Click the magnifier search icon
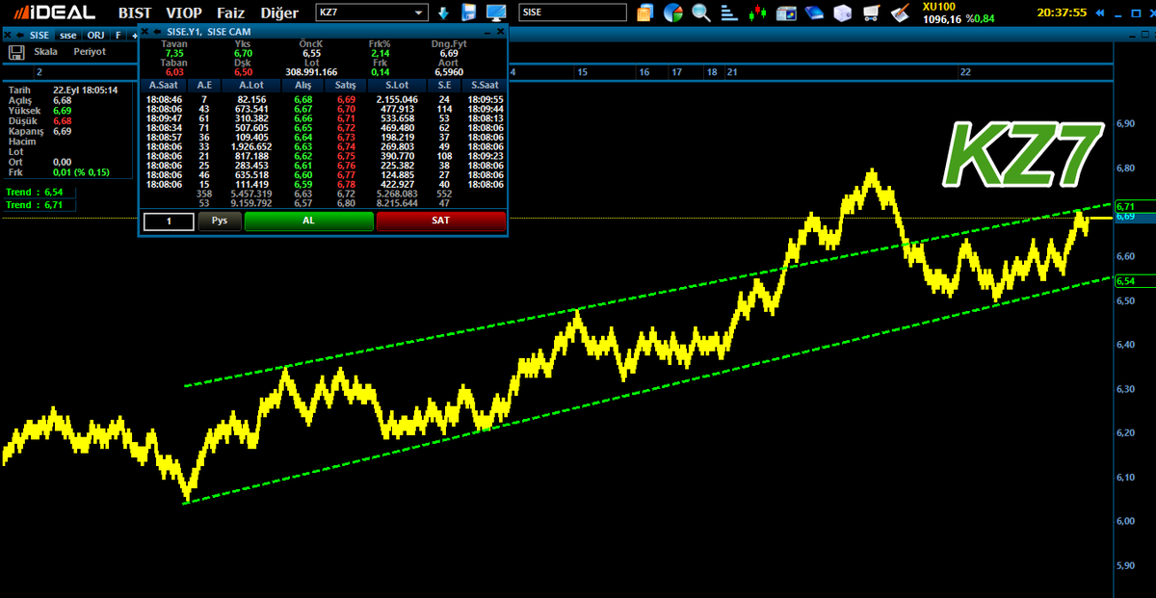The width and height of the screenshot is (1156, 598). [701, 13]
